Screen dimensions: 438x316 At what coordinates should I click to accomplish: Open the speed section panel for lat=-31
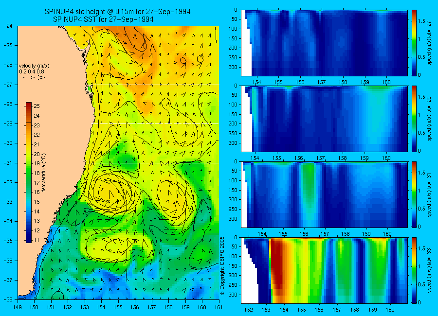324,194
